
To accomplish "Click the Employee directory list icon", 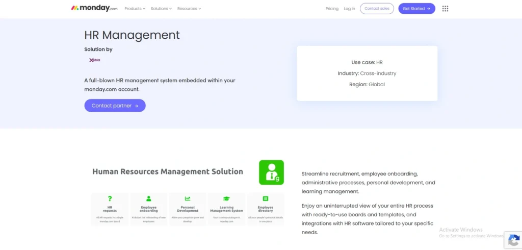I will pos(265,198).
